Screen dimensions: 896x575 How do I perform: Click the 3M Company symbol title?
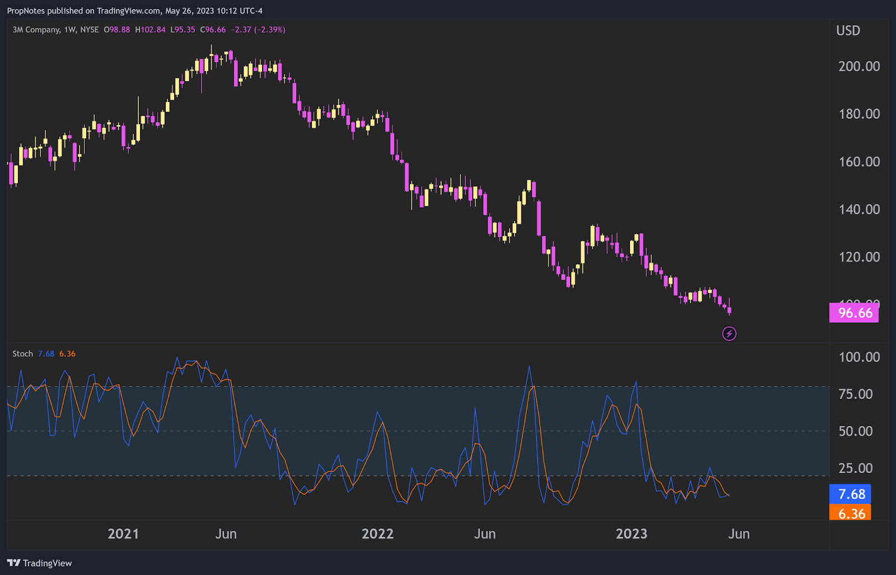click(x=36, y=30)
